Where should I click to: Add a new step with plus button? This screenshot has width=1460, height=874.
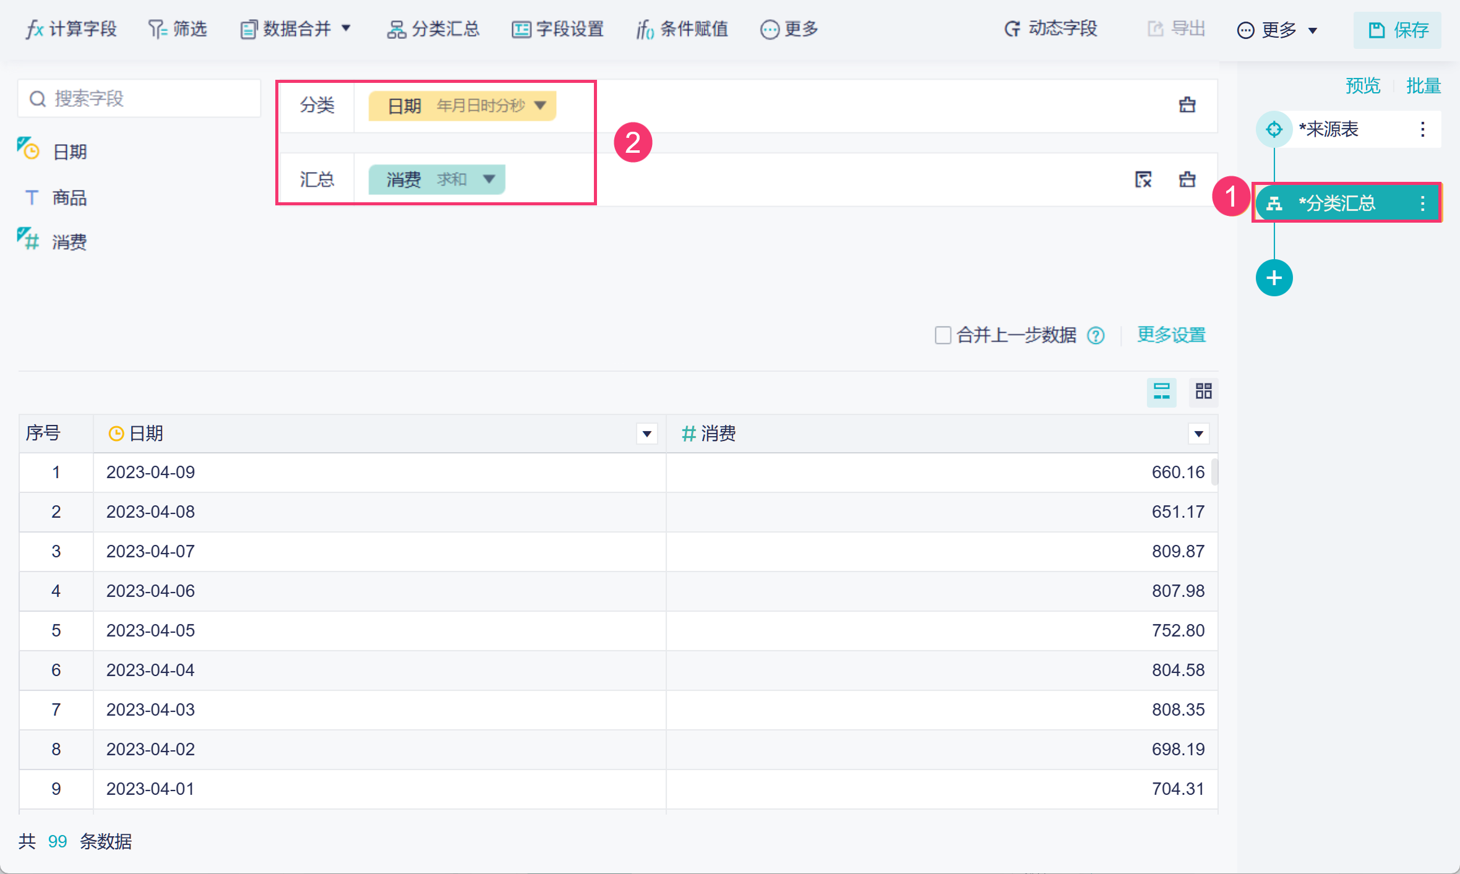tap(1274, 278)
